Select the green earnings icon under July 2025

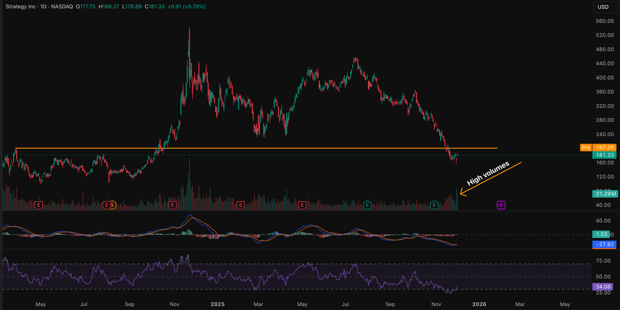367,205
